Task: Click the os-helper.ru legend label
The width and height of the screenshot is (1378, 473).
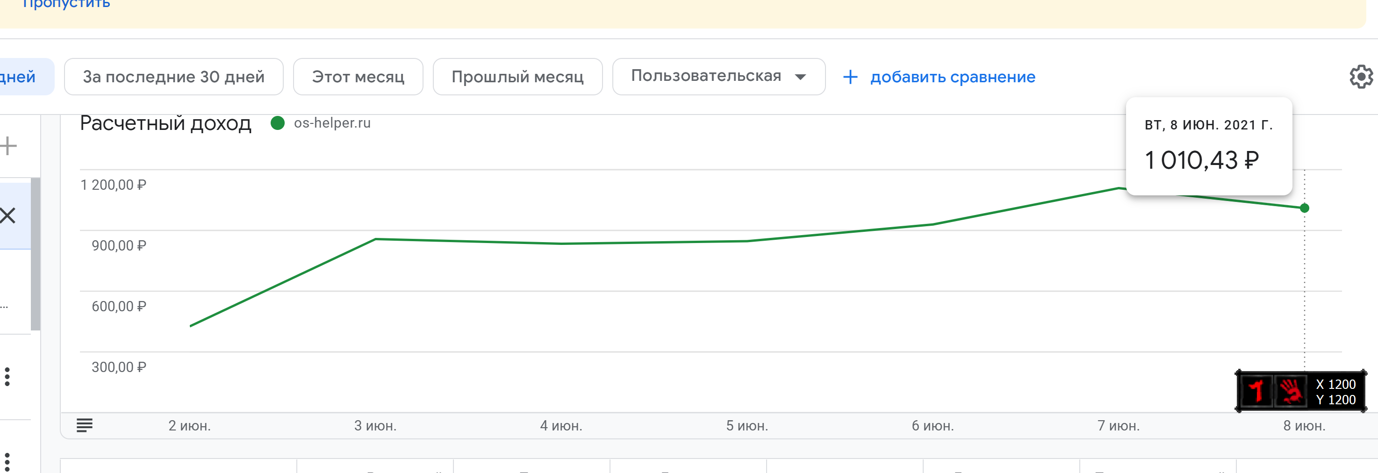Action: pyautogui.click(x=332, y=123)
